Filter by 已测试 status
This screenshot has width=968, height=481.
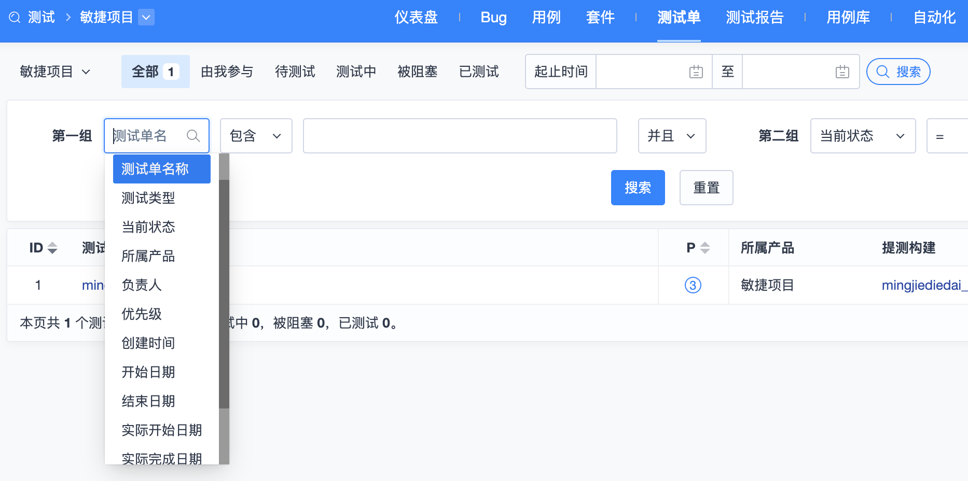click(479, 72)
